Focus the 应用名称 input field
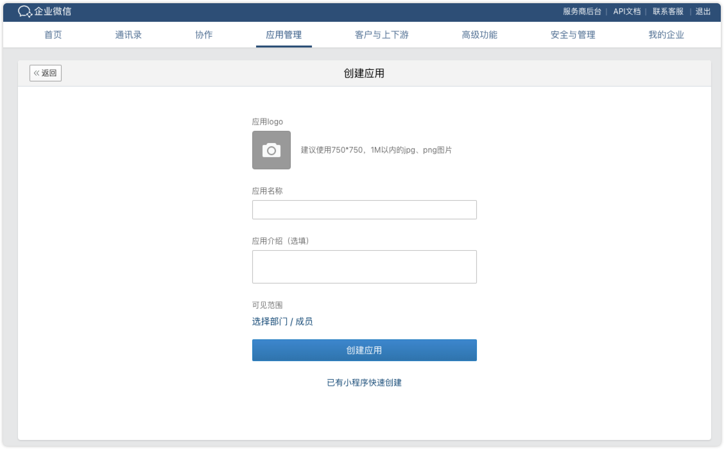724x449 pixels. tap(365, 210)
